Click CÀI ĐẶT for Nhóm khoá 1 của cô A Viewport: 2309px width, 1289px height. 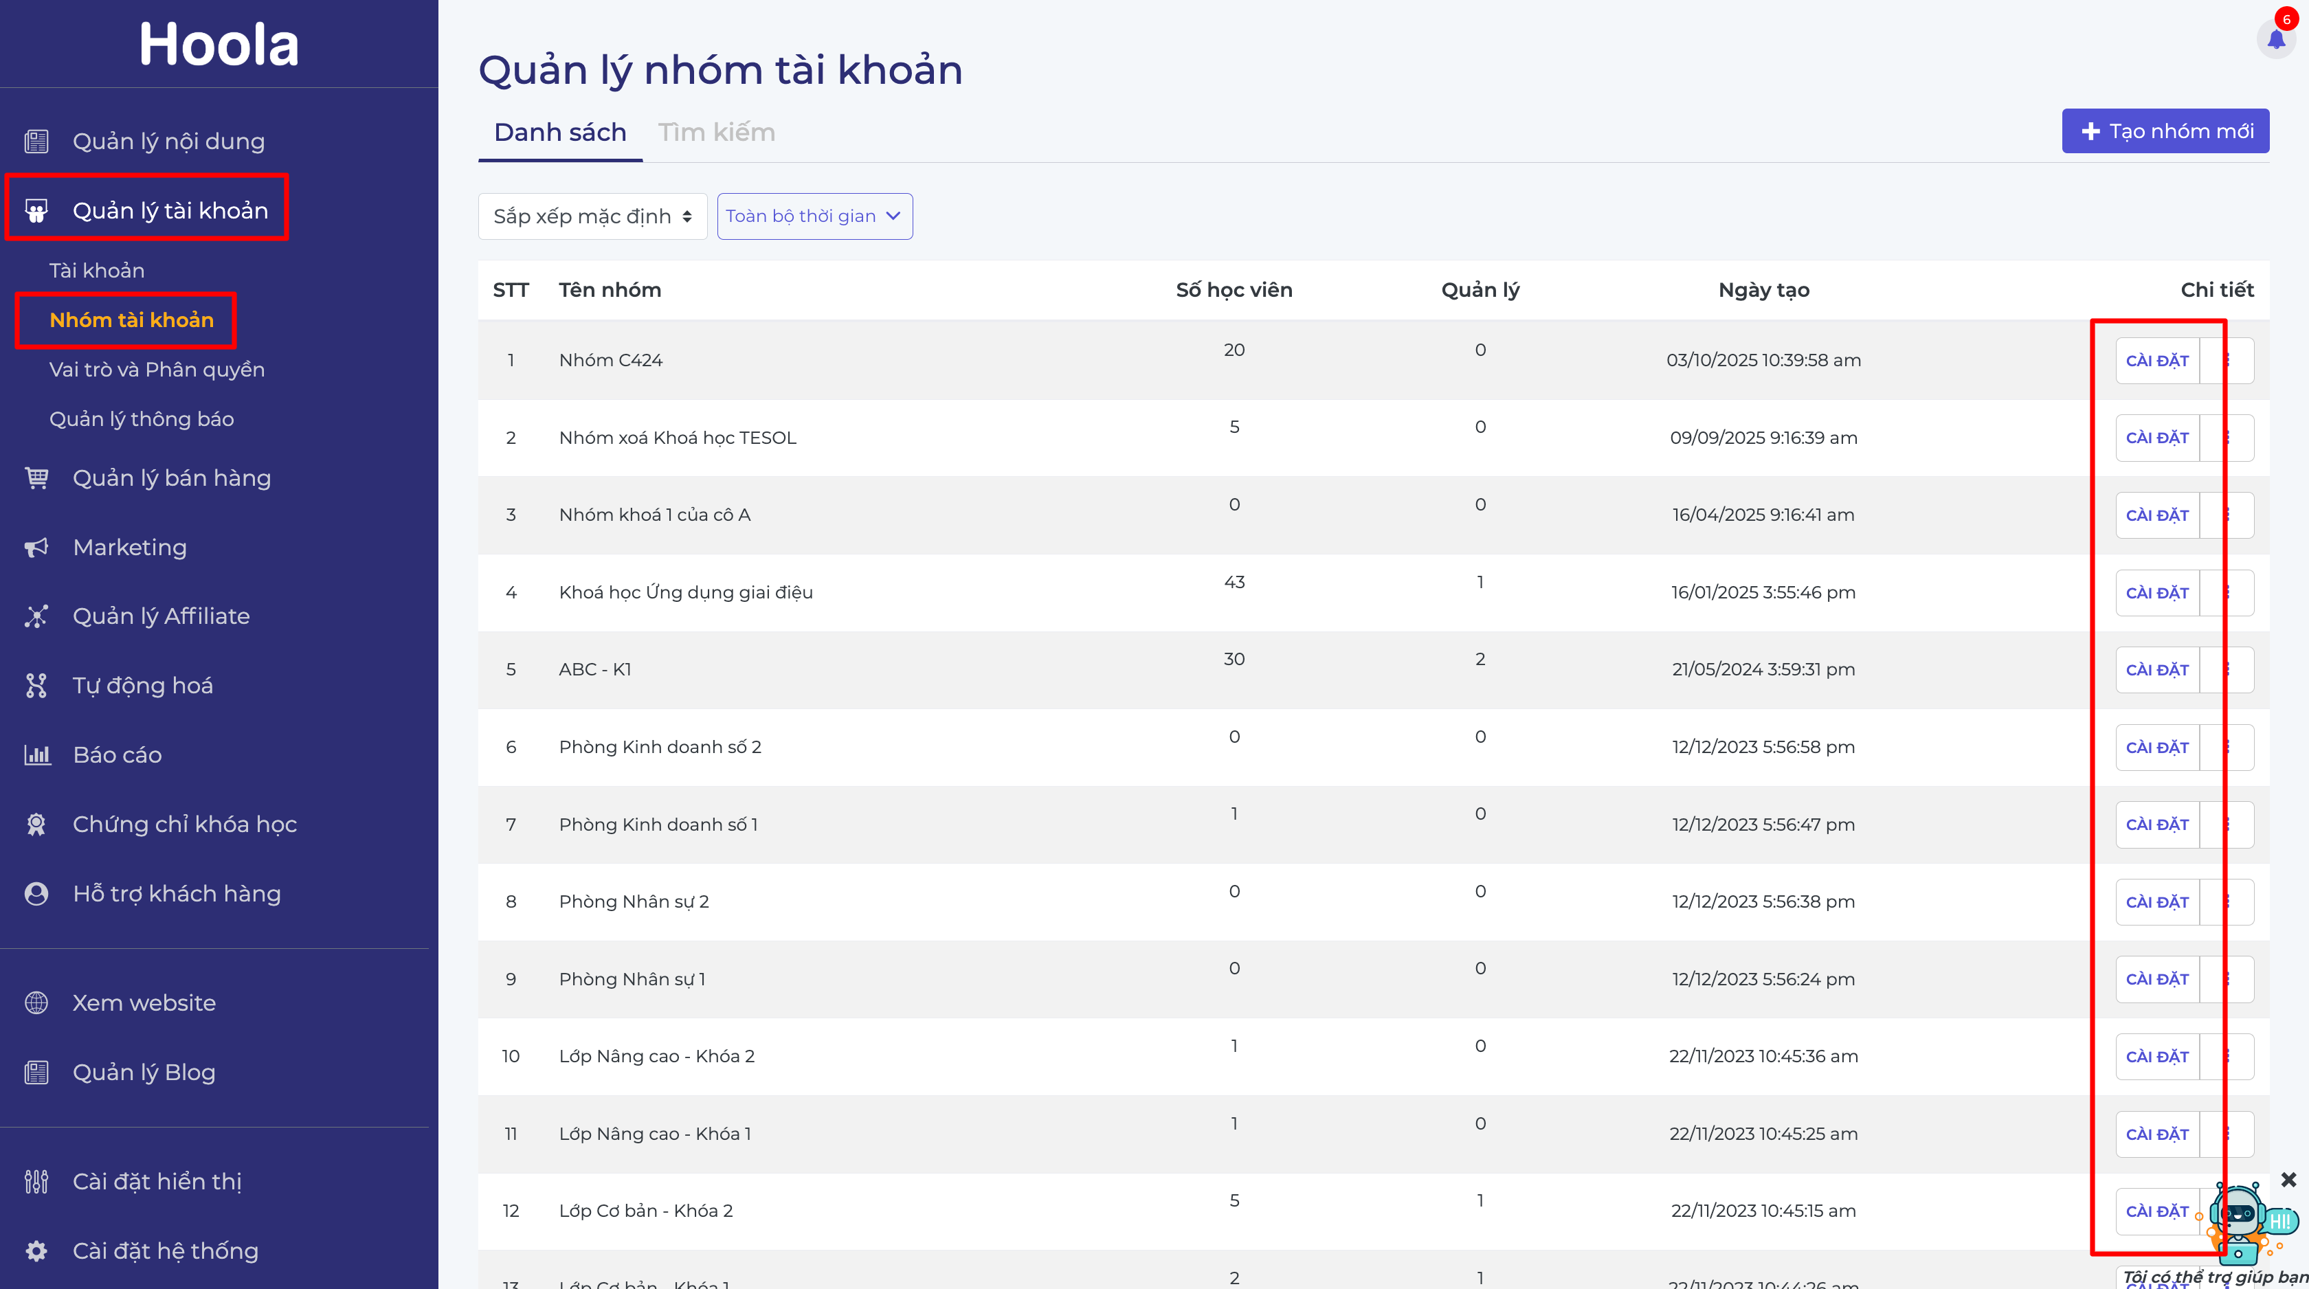click(x=2156, y=515)
